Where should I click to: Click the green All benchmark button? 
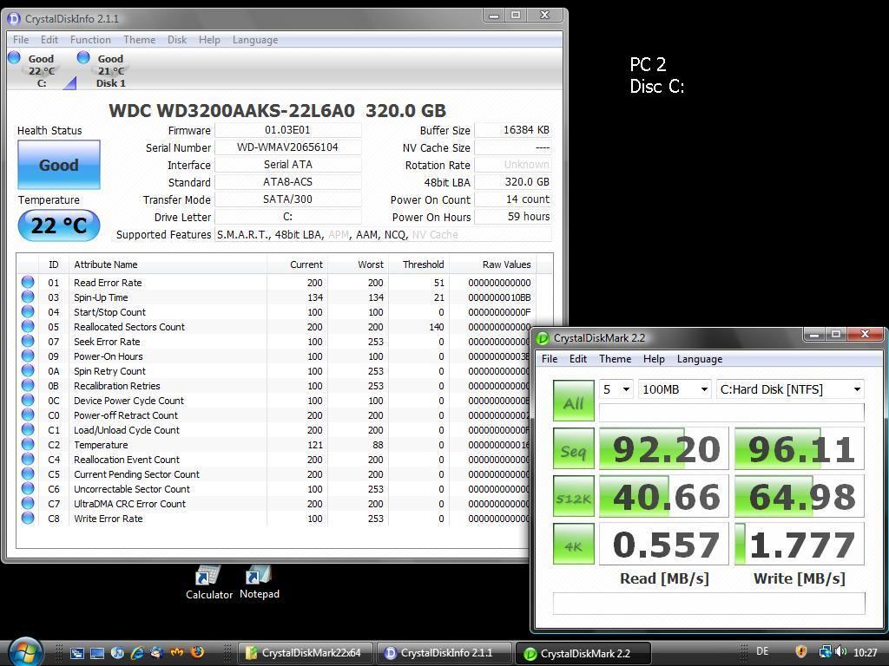pyautogui.click(x=574, y=401)
